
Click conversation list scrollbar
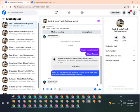pos(38,55)
